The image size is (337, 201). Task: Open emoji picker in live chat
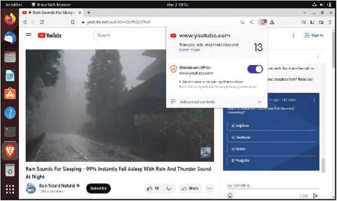[229, 195]
